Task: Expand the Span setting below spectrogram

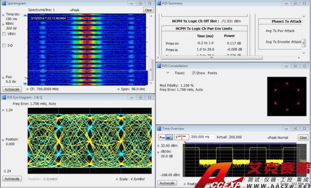Action: tap(119, 89)
